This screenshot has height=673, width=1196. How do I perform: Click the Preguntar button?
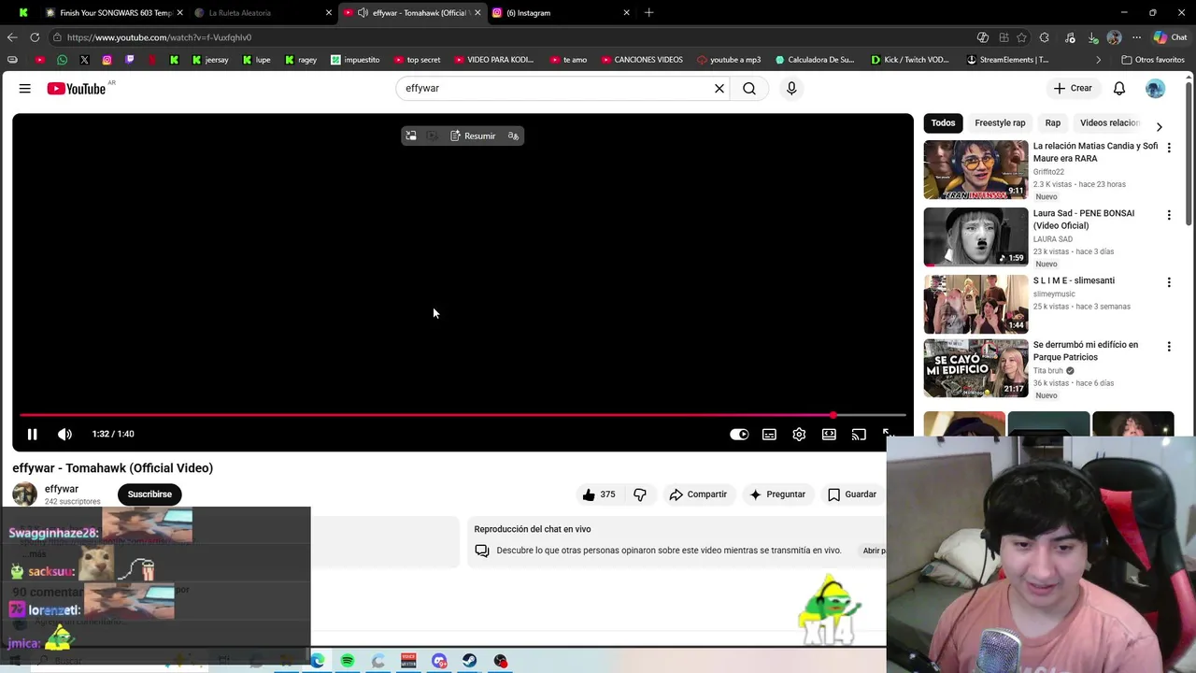777,494
